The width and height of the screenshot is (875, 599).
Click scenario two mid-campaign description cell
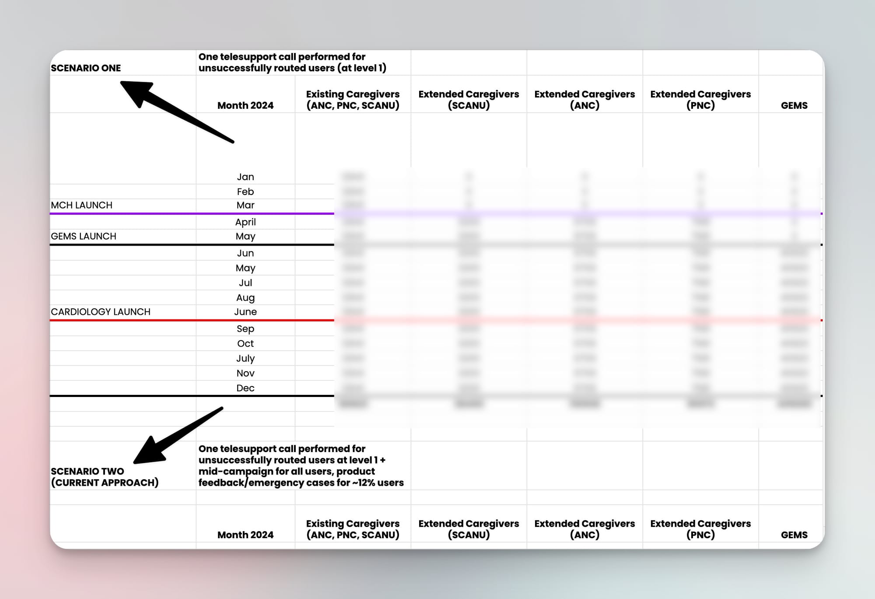301,466
